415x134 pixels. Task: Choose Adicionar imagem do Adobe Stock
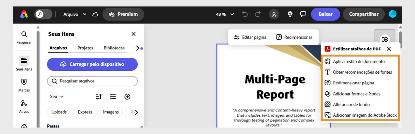click(x=361, y=115)
